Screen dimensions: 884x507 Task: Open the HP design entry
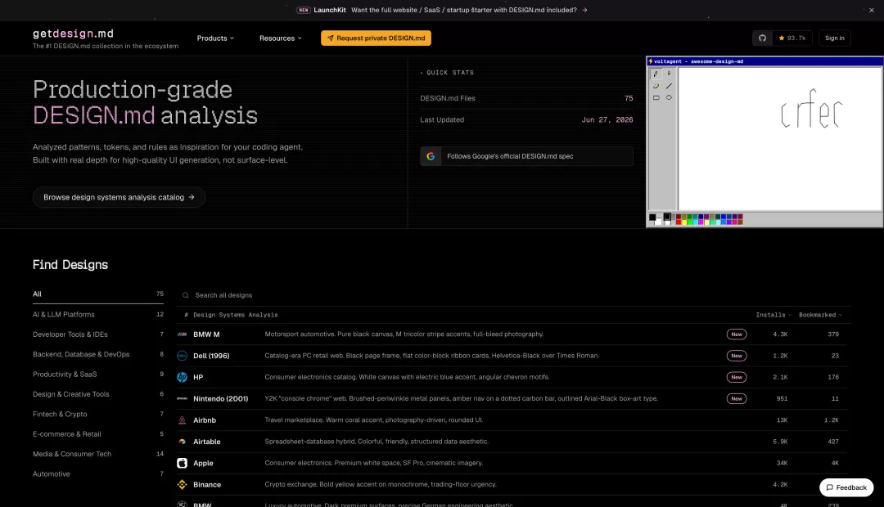point(513,378)
